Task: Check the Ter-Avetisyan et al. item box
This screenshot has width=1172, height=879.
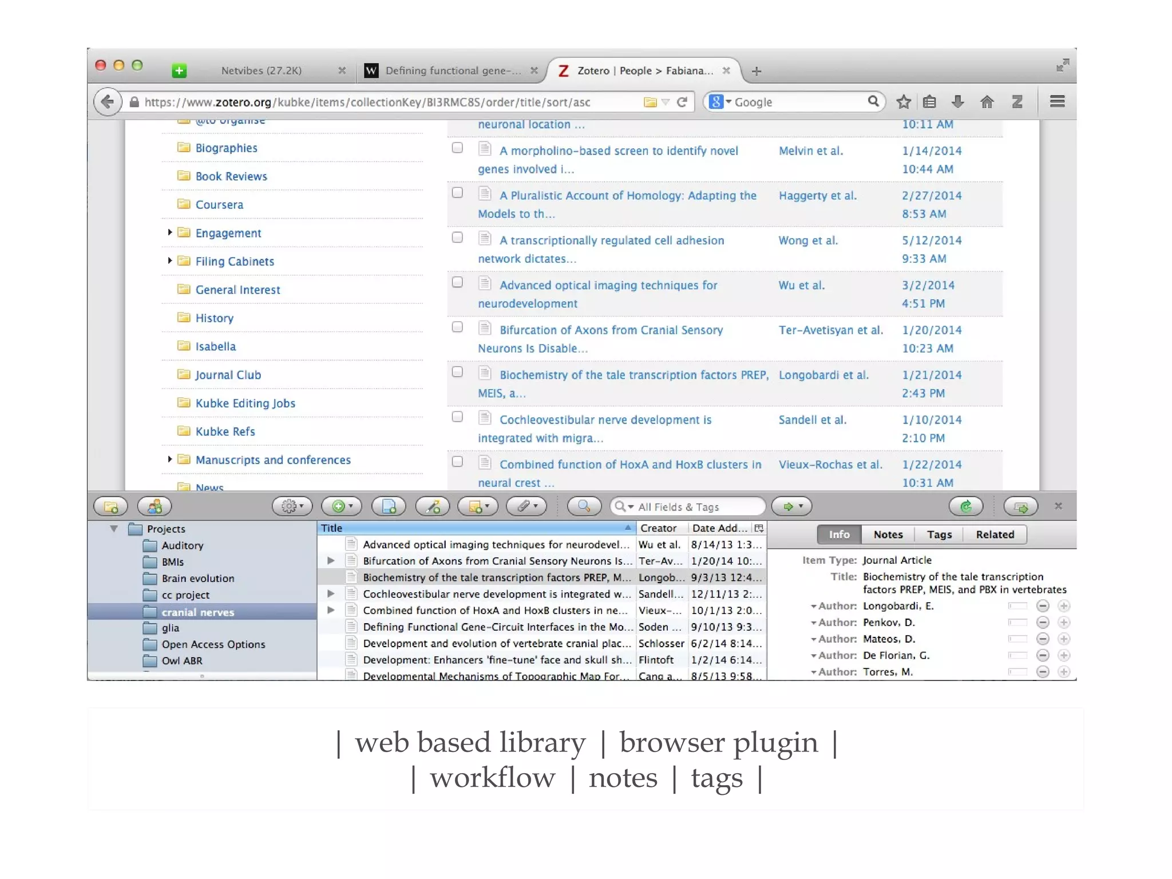Action: tap(457, 327)
